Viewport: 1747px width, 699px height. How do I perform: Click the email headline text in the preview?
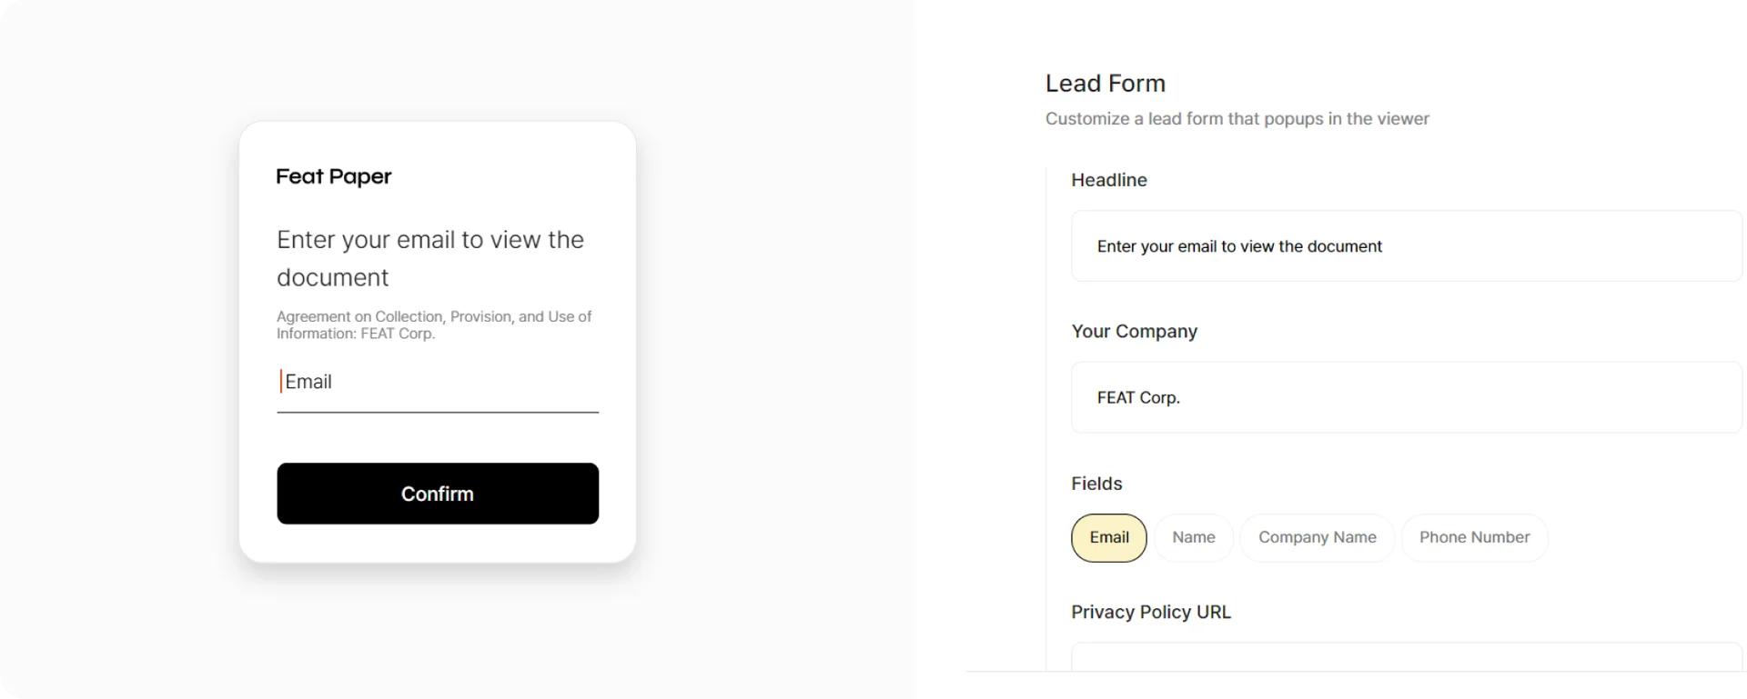(x=429, y=258)
